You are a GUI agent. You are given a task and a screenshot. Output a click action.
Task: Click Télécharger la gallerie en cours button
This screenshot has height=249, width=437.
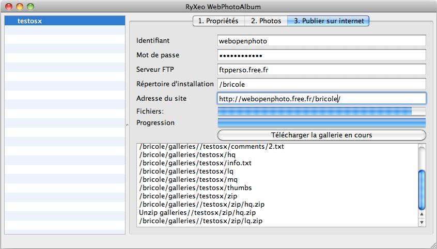pos(322,135)
